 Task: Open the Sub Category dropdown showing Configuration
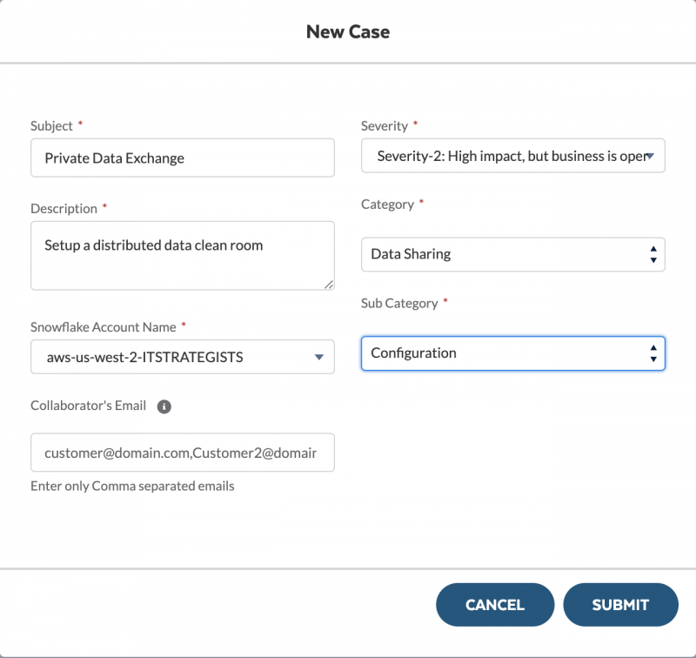pos(513,353)
